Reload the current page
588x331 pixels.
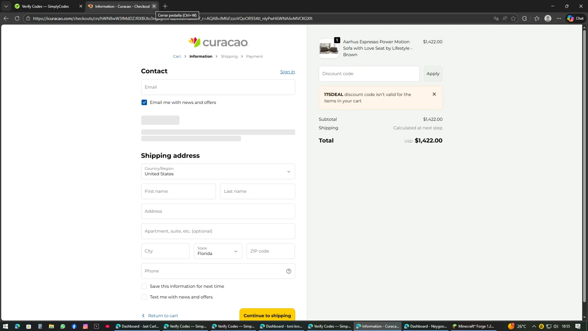pos(17,18)
